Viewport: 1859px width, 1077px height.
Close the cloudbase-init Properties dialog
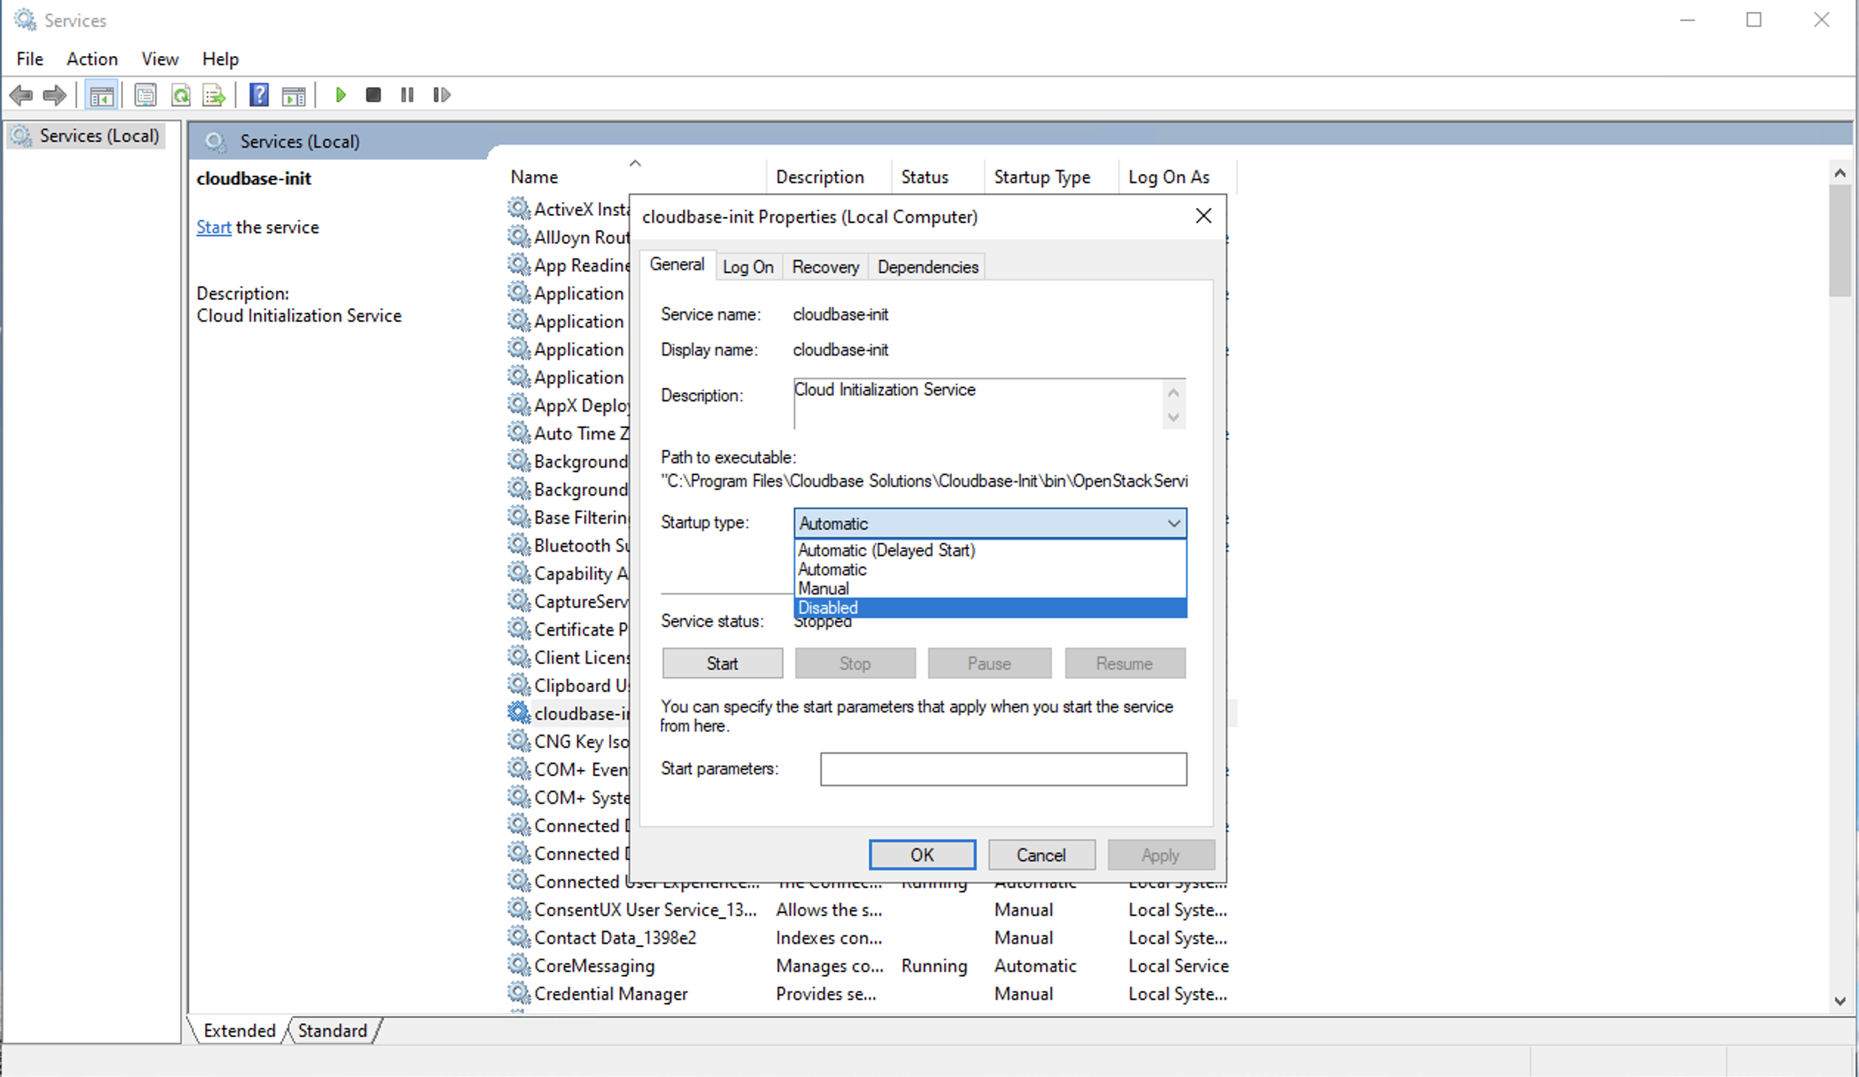(1203, 216)
